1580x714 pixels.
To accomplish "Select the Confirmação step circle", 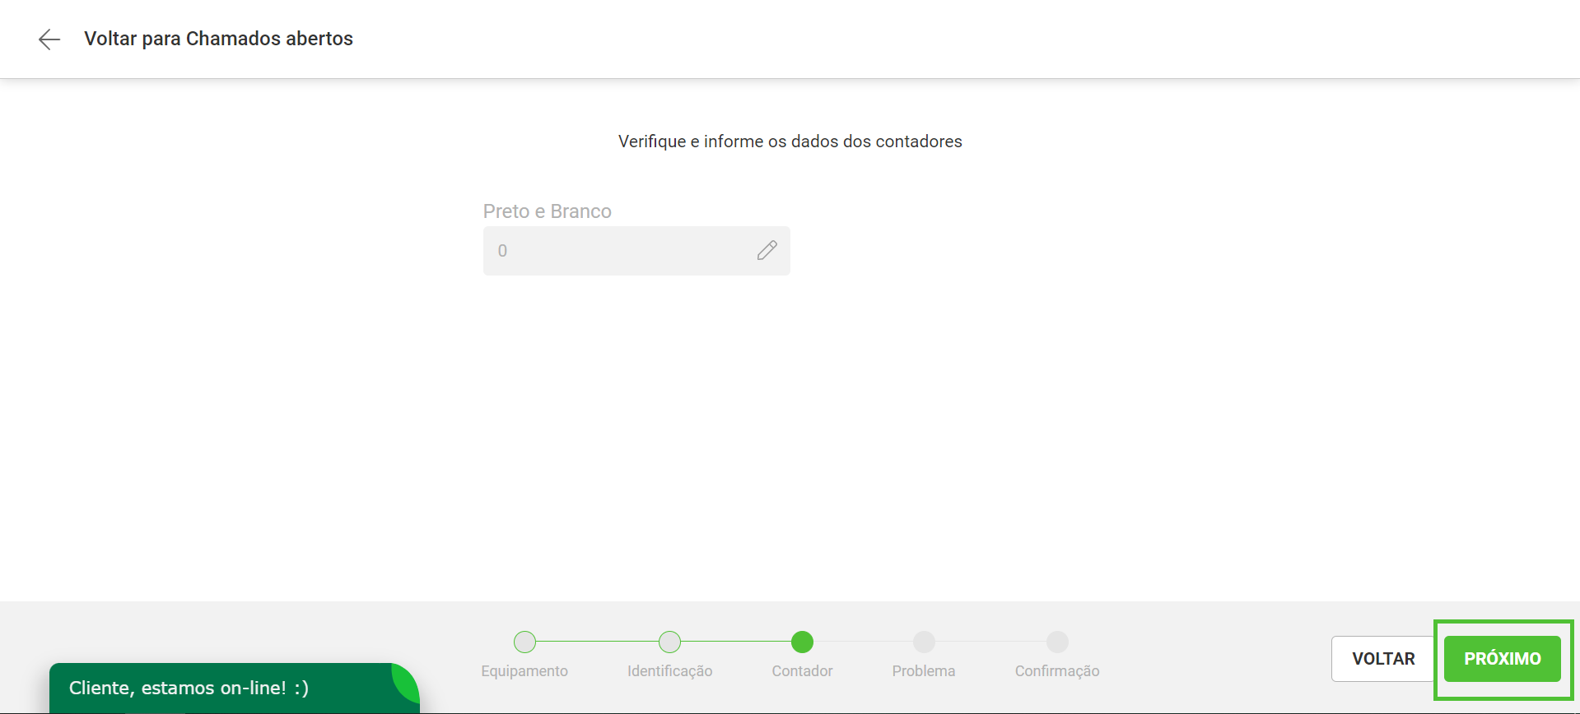I will click(x=1057, y=642).
